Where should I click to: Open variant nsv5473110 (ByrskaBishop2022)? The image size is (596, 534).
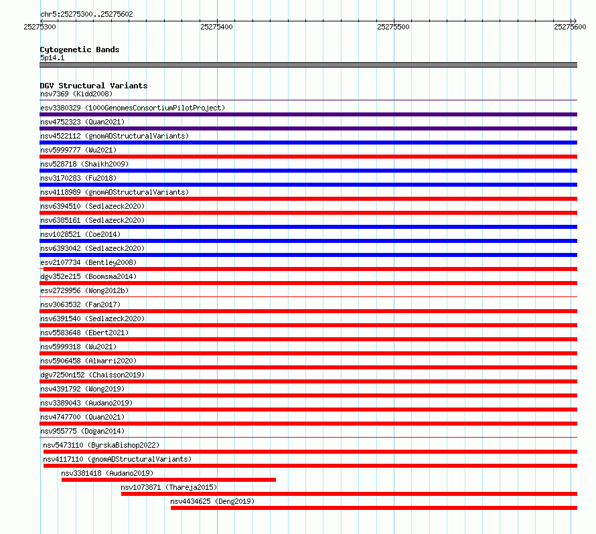tap(101, 445)
